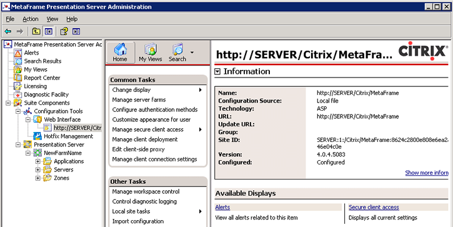453x227 pixels.
Task: Click Manage server farms task
Action: tap(139, 100)
